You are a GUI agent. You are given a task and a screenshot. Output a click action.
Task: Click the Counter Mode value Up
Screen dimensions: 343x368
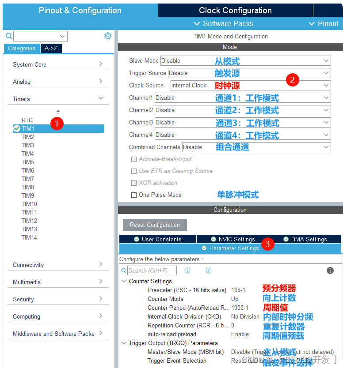point(235,299)
